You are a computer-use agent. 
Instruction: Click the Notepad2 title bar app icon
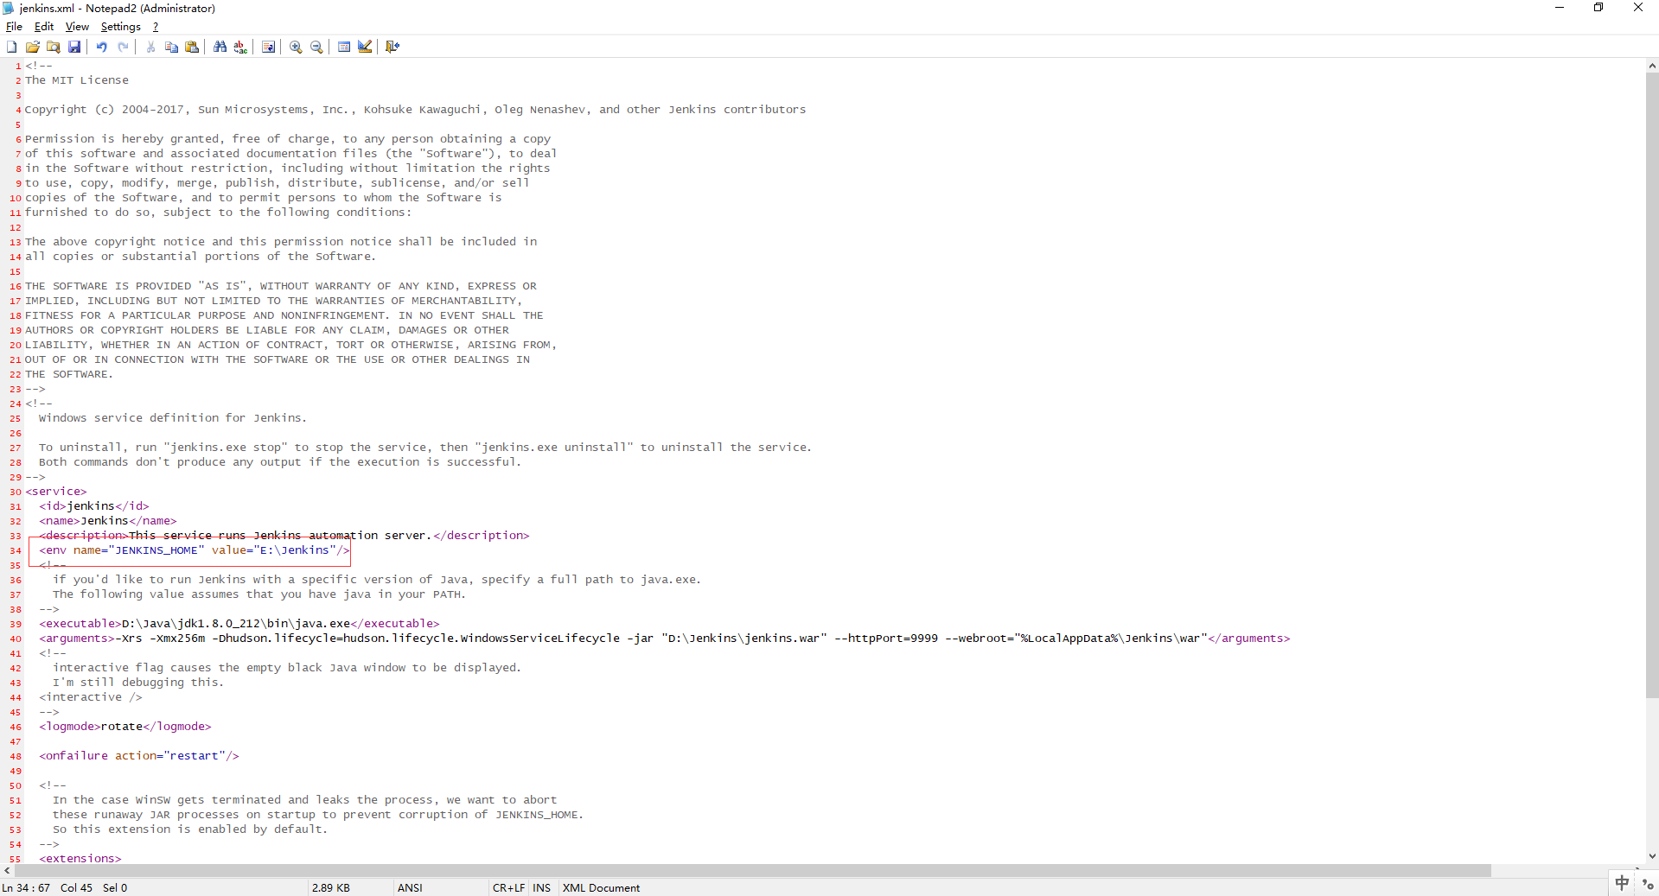click(x=9, y=8)
